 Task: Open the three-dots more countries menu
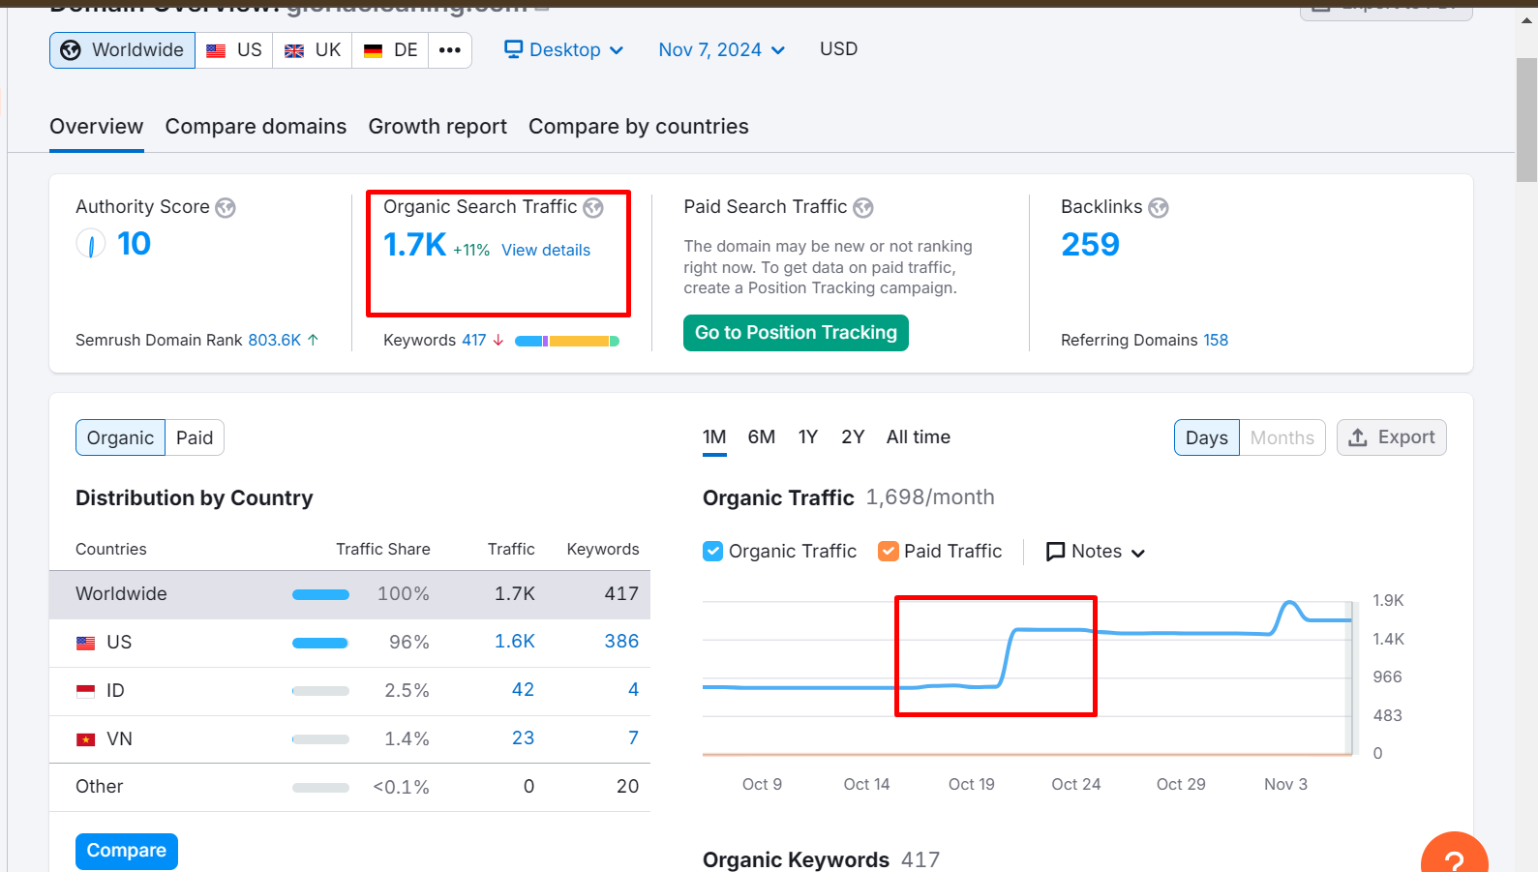point(449,50)
